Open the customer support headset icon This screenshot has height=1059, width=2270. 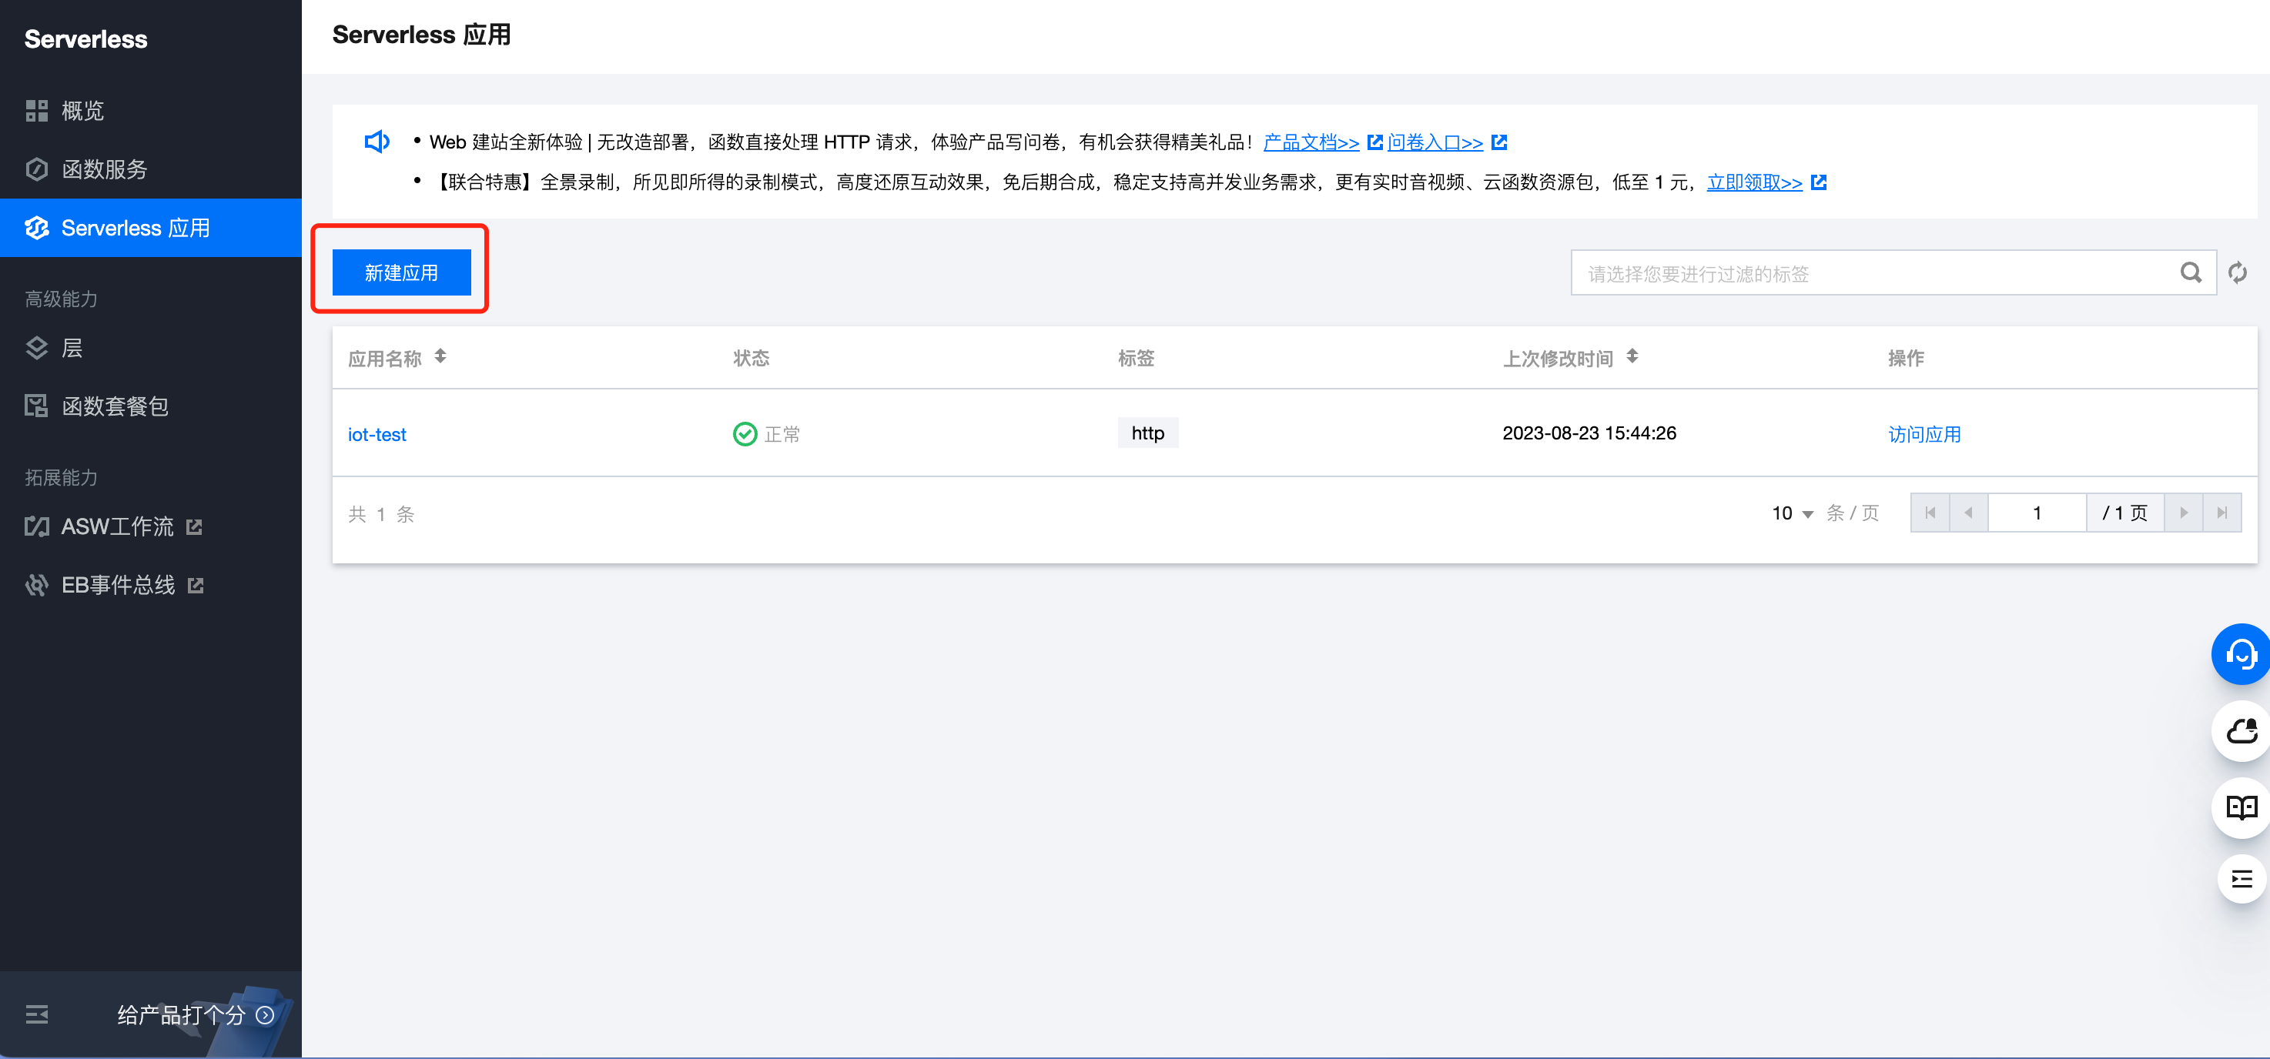(2241, 655)
